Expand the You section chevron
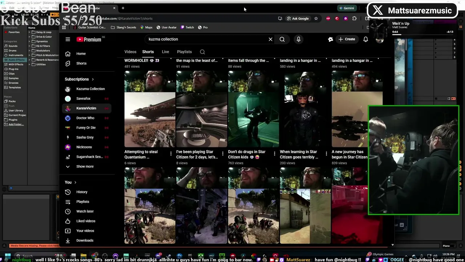The image size is (465, 262). coord(75,182)
